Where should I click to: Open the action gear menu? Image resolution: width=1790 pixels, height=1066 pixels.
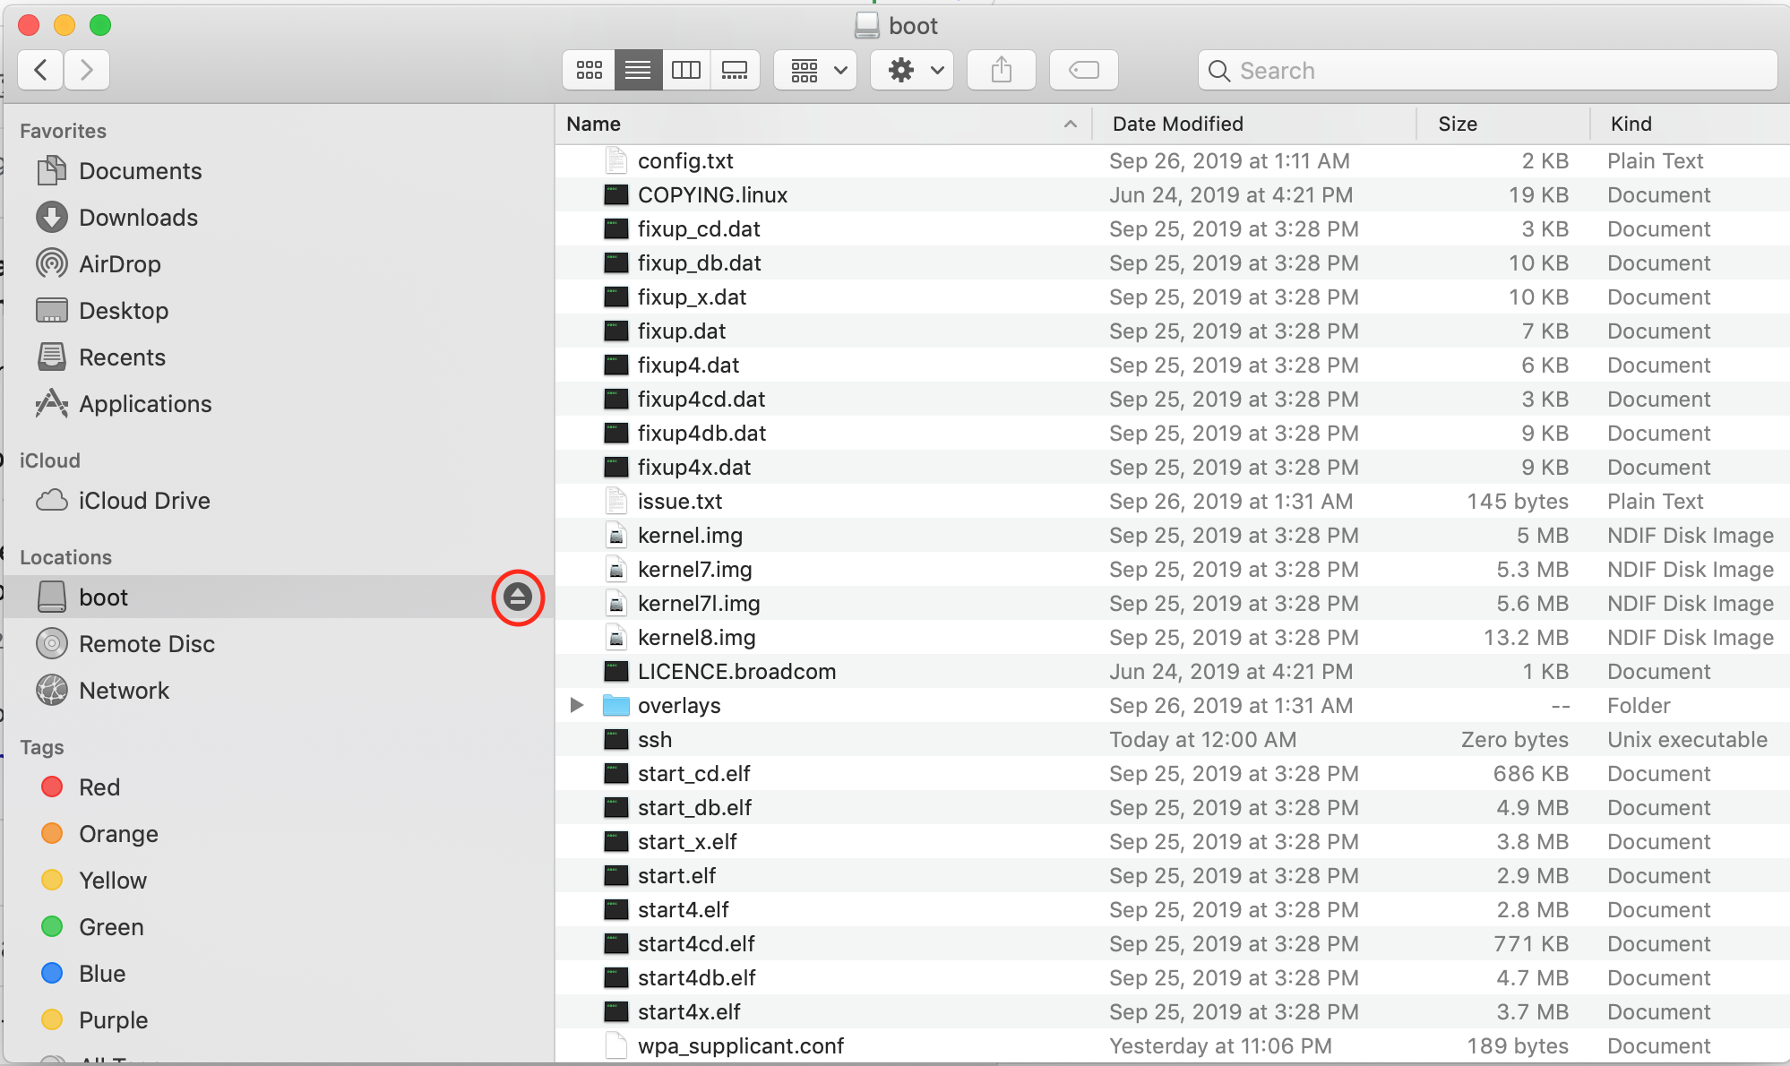click(x=910, y=70)
